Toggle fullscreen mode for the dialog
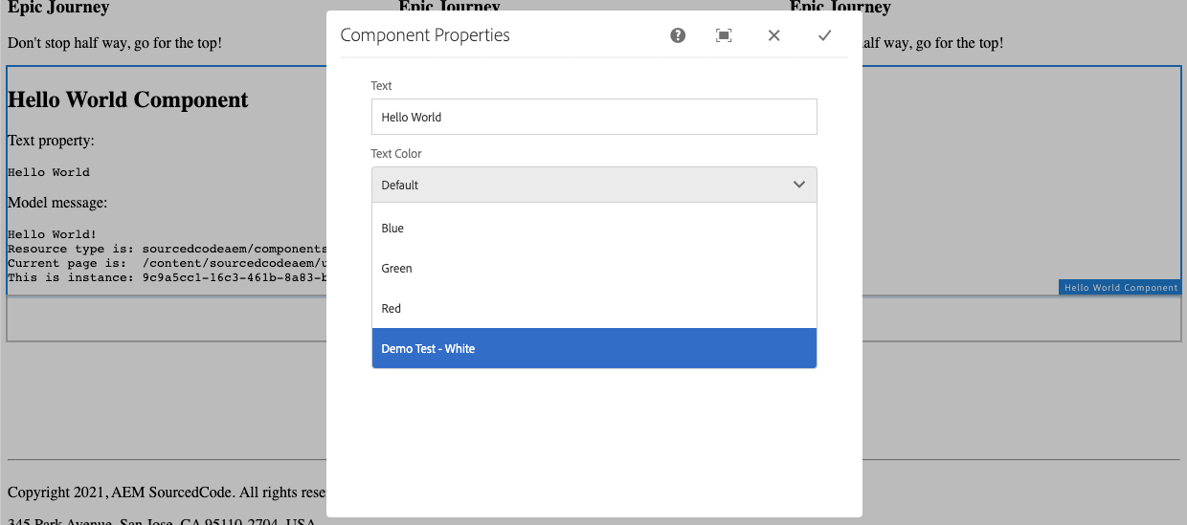The image size is (1187, 525). click(724, 35)
